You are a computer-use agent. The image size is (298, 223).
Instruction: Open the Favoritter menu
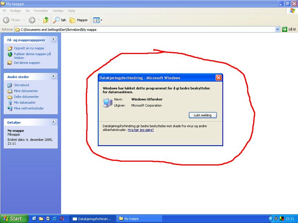tap(41, 11)
